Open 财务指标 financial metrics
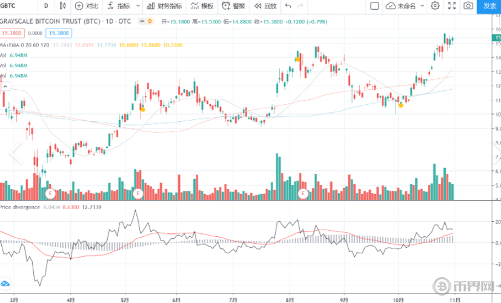This screenshot has width=501, height=303. [x=162, y=6]
